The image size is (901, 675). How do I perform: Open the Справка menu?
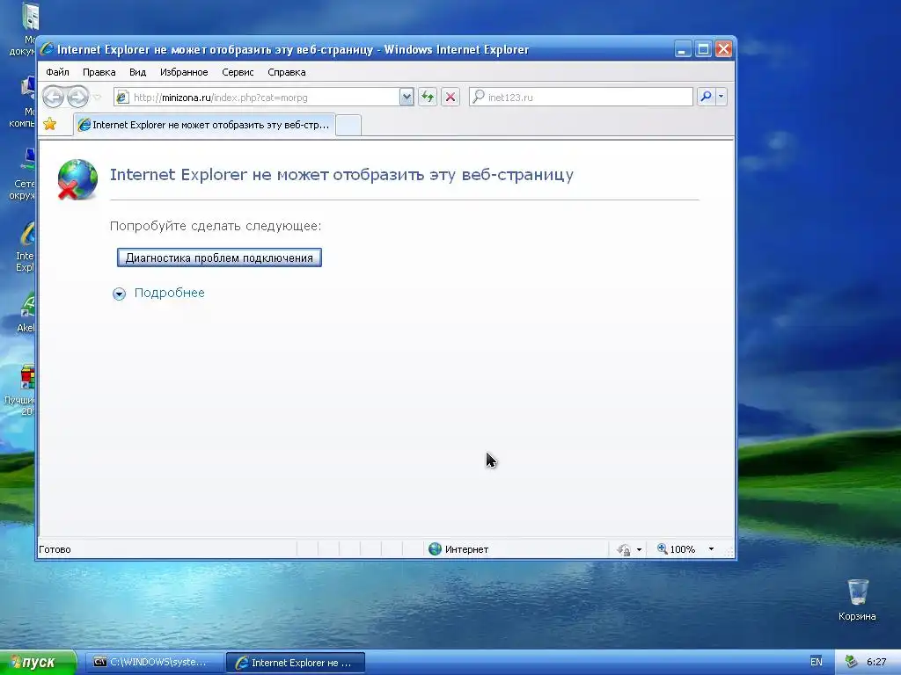(286, 72)
